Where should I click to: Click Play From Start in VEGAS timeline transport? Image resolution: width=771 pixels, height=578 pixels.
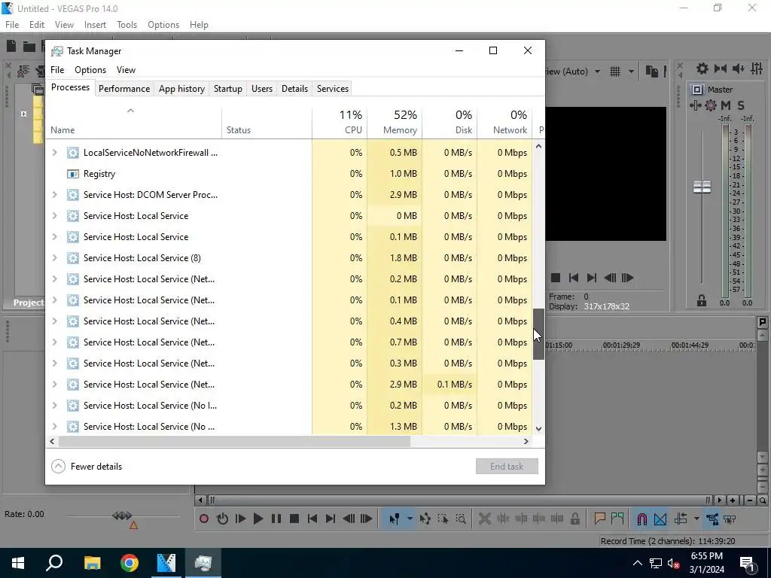click(240, 519)
